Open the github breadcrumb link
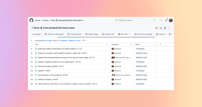The image size is (202, 107). pos(38,20)
